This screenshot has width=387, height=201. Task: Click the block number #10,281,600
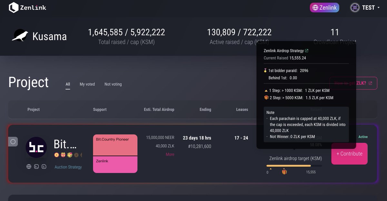(200, 146)
